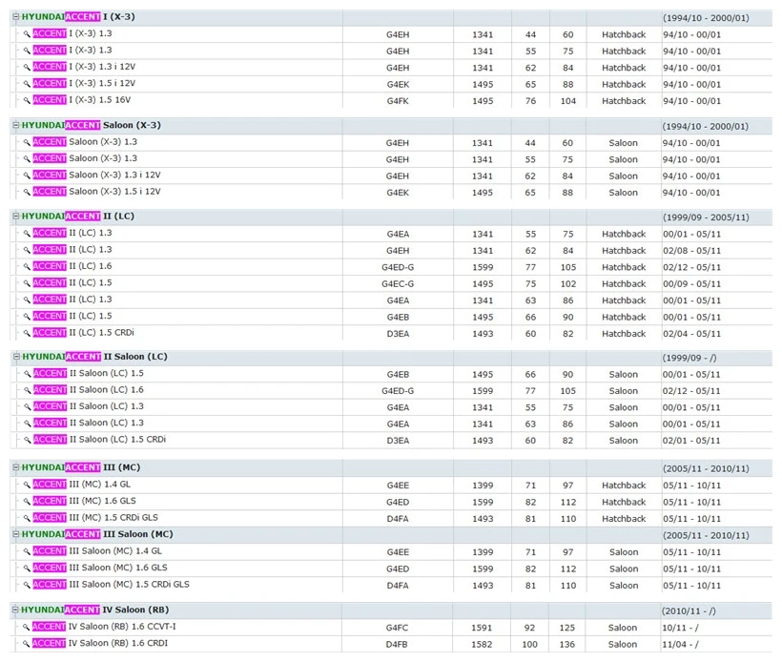Click magnifier of ACCENT II (LC) 1.5 G4EB row

point(27,317)
